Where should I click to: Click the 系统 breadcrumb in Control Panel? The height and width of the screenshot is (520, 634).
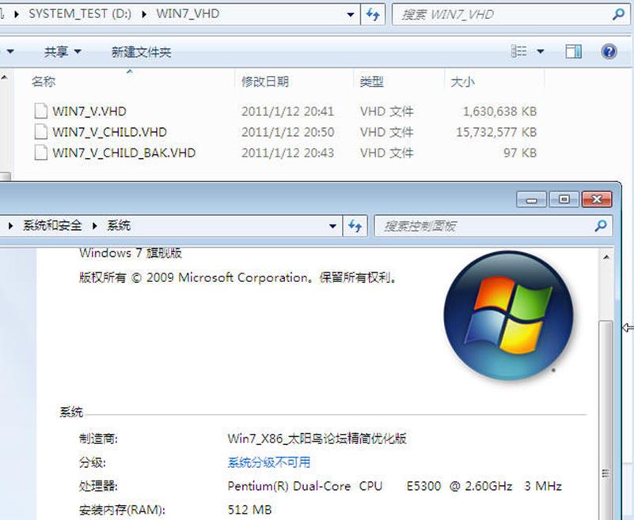(x=119, y=225)
